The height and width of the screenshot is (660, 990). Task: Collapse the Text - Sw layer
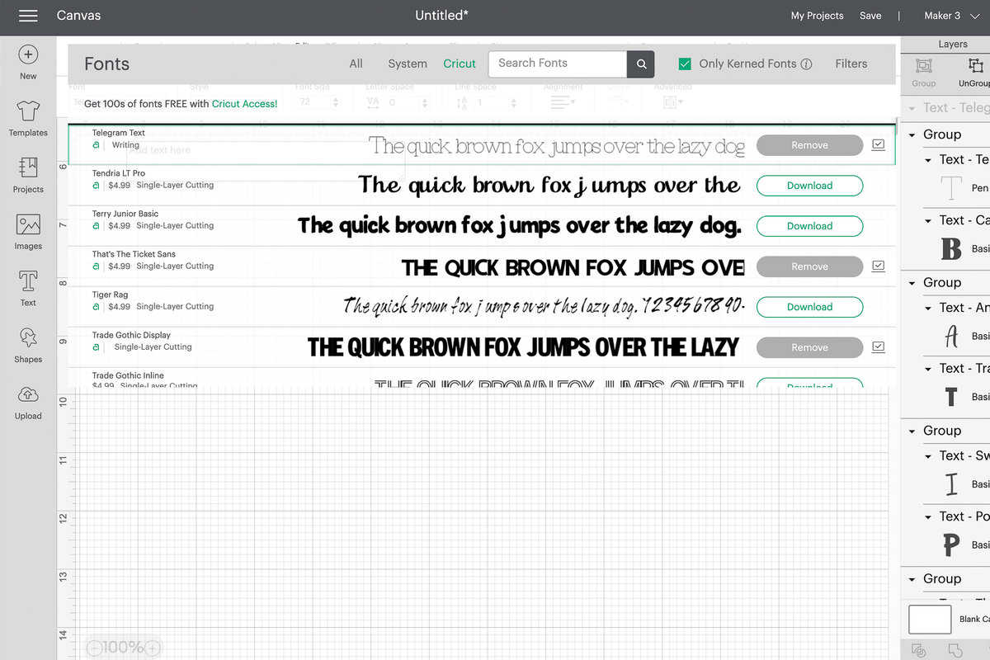928,455
